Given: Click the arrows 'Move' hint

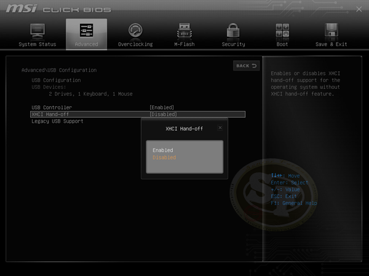Looking at the screenshot, I should pos(285,176).
